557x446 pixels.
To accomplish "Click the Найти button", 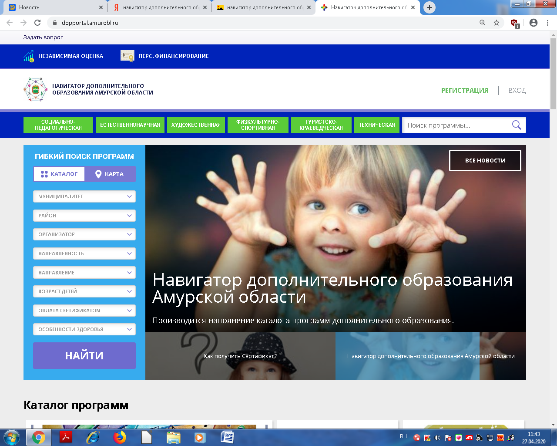I will (x=84, y=355).
